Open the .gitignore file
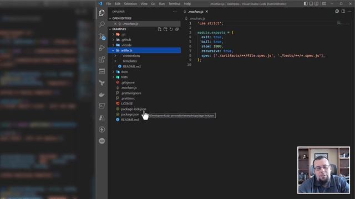355x199 pixels. 128,82
